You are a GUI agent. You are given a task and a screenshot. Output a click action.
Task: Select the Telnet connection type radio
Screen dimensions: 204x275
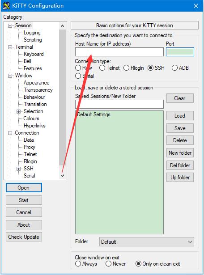tap(102, 68)
